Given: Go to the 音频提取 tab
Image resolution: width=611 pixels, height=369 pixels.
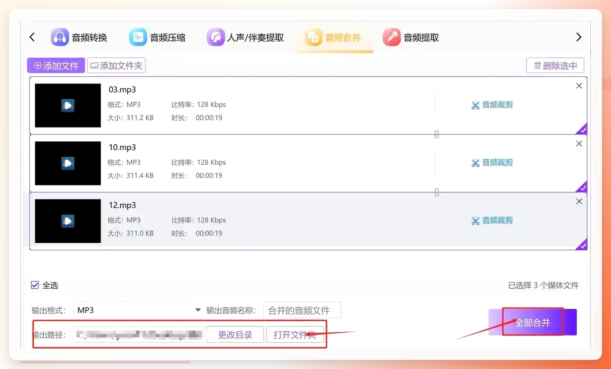Looking at the screenshot, I should [x=411, y=37].
